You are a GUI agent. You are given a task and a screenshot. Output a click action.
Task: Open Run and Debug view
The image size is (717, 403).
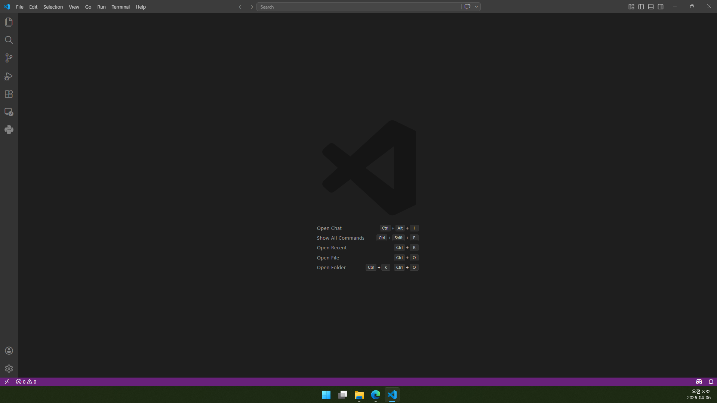pyautogui.click(x=9, y=76)
